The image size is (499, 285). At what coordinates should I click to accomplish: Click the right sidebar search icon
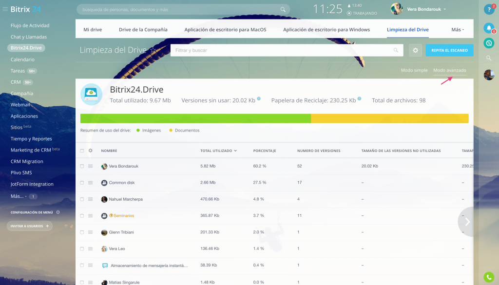tap(489, 58)
